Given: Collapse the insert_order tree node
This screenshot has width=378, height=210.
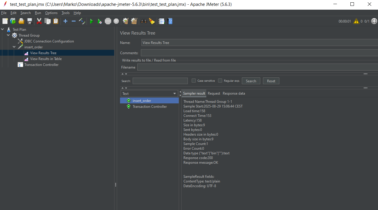Looking at the screenshot, I should point(14,47).
